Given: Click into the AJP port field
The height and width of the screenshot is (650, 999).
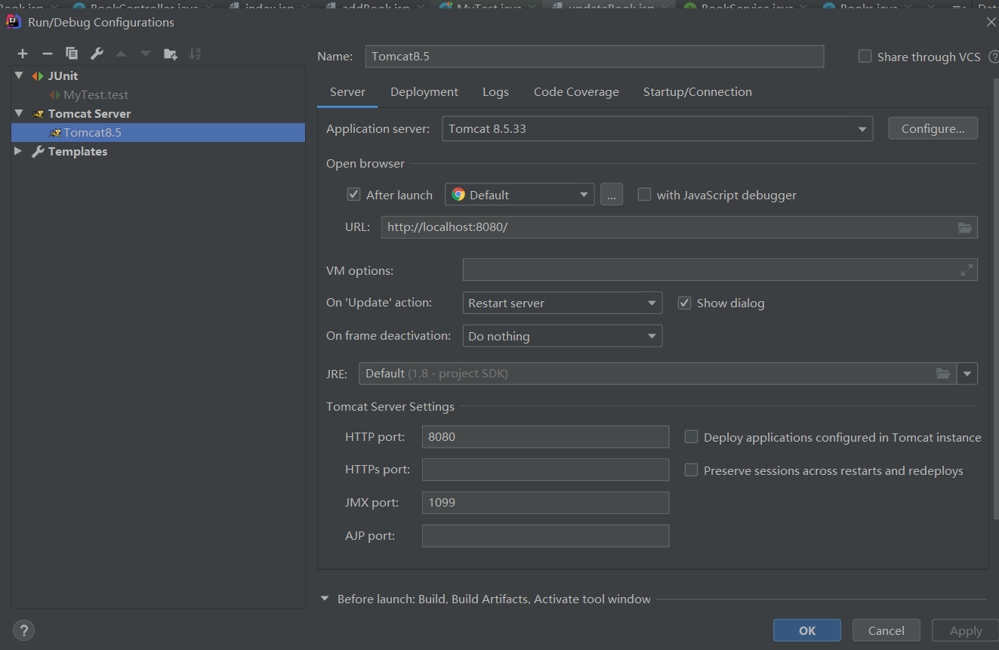Looking at the screenshot, I should (545, 536).
